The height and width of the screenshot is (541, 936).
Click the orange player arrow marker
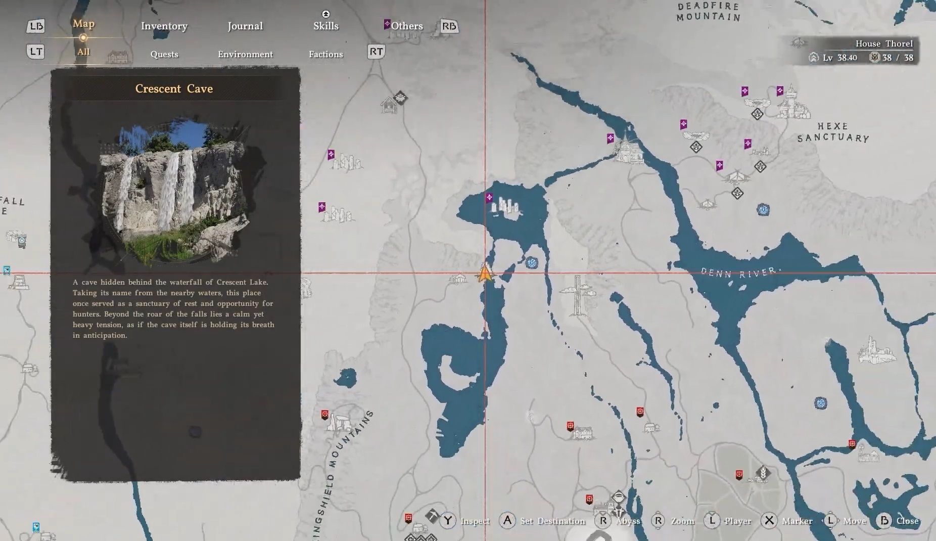pos(485,273)
